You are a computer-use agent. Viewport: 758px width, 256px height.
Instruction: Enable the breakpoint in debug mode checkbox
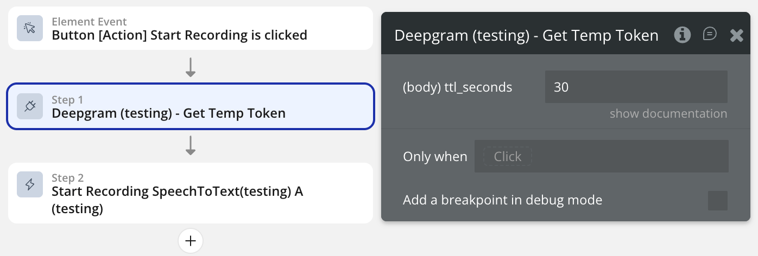tap(718, 201)
